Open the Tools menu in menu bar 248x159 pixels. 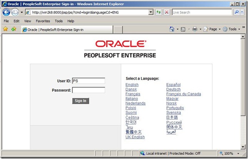59,21
